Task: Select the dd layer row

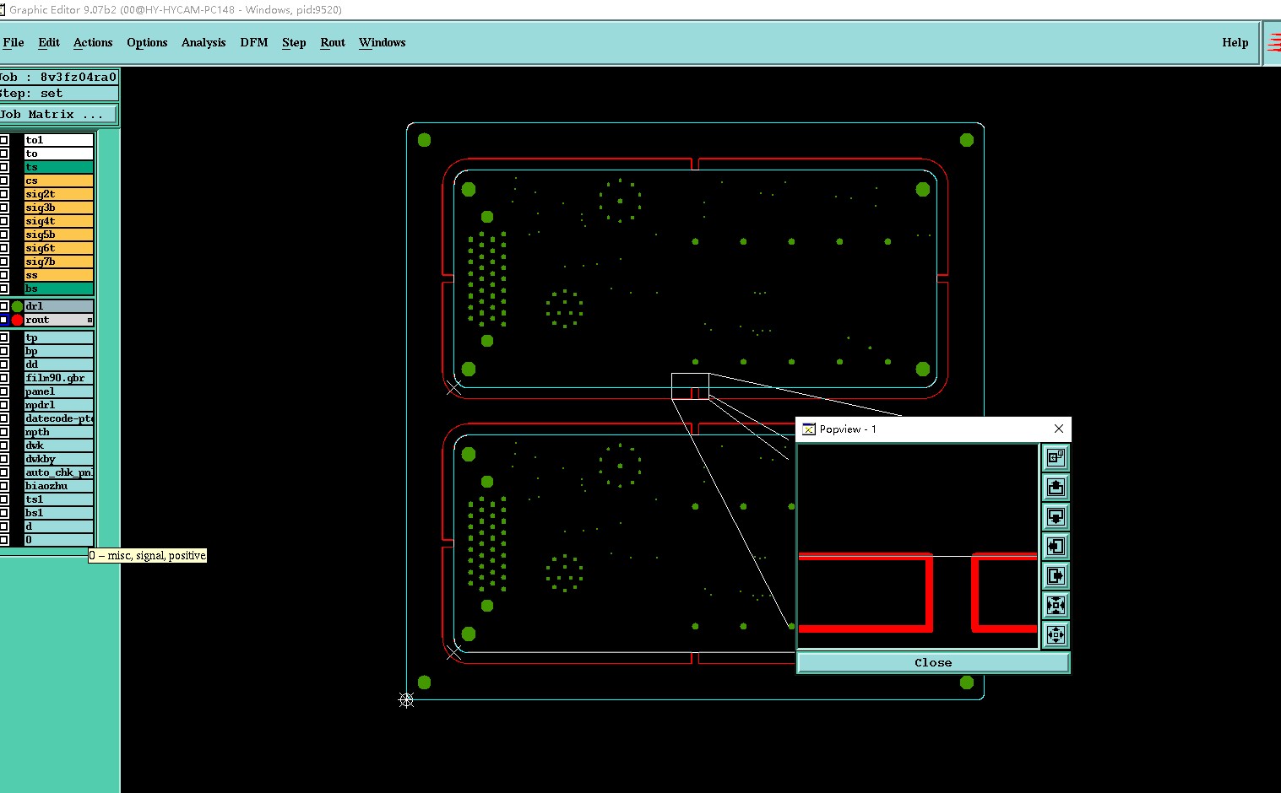Action: click(58, 364)
